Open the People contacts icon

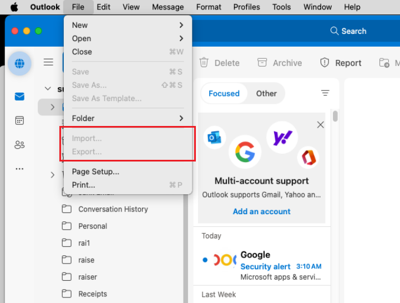[19, 145]
